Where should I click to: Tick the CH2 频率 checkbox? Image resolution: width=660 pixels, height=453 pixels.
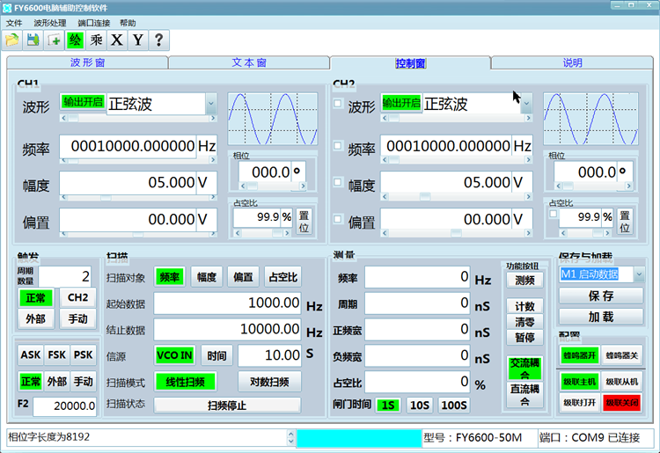pyautogui.click(x=338, y=145)
